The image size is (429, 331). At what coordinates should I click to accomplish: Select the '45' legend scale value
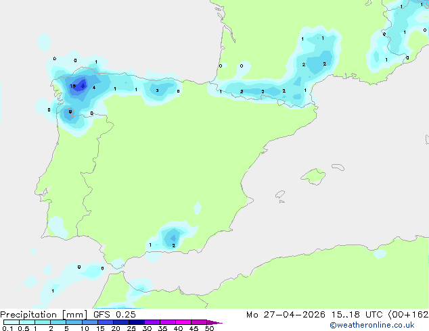coord(194,328)
